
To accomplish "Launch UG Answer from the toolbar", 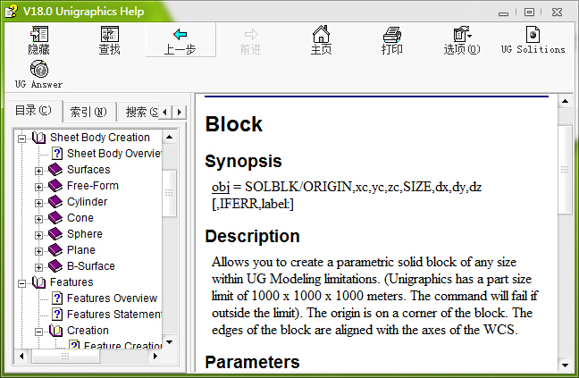I will (39, 69).
